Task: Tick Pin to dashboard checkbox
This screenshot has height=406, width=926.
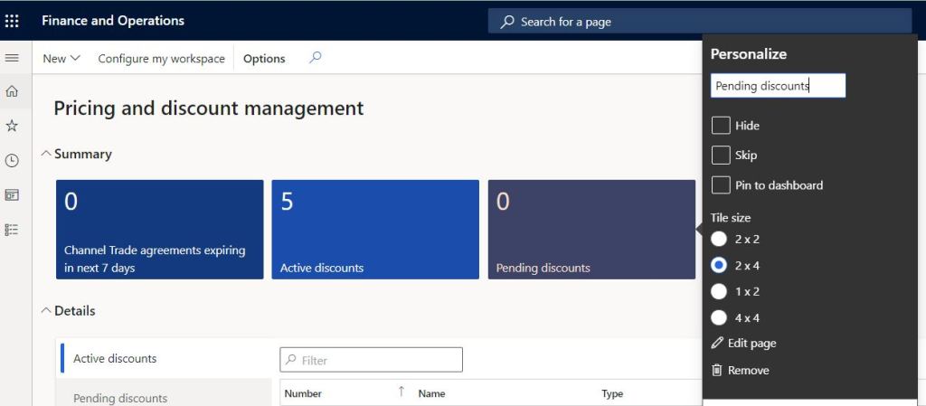Action: pos(721,185)
